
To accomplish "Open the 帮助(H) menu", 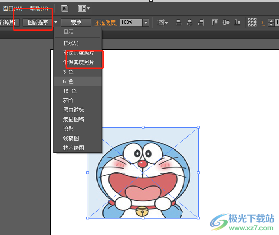I will [39, 8].
